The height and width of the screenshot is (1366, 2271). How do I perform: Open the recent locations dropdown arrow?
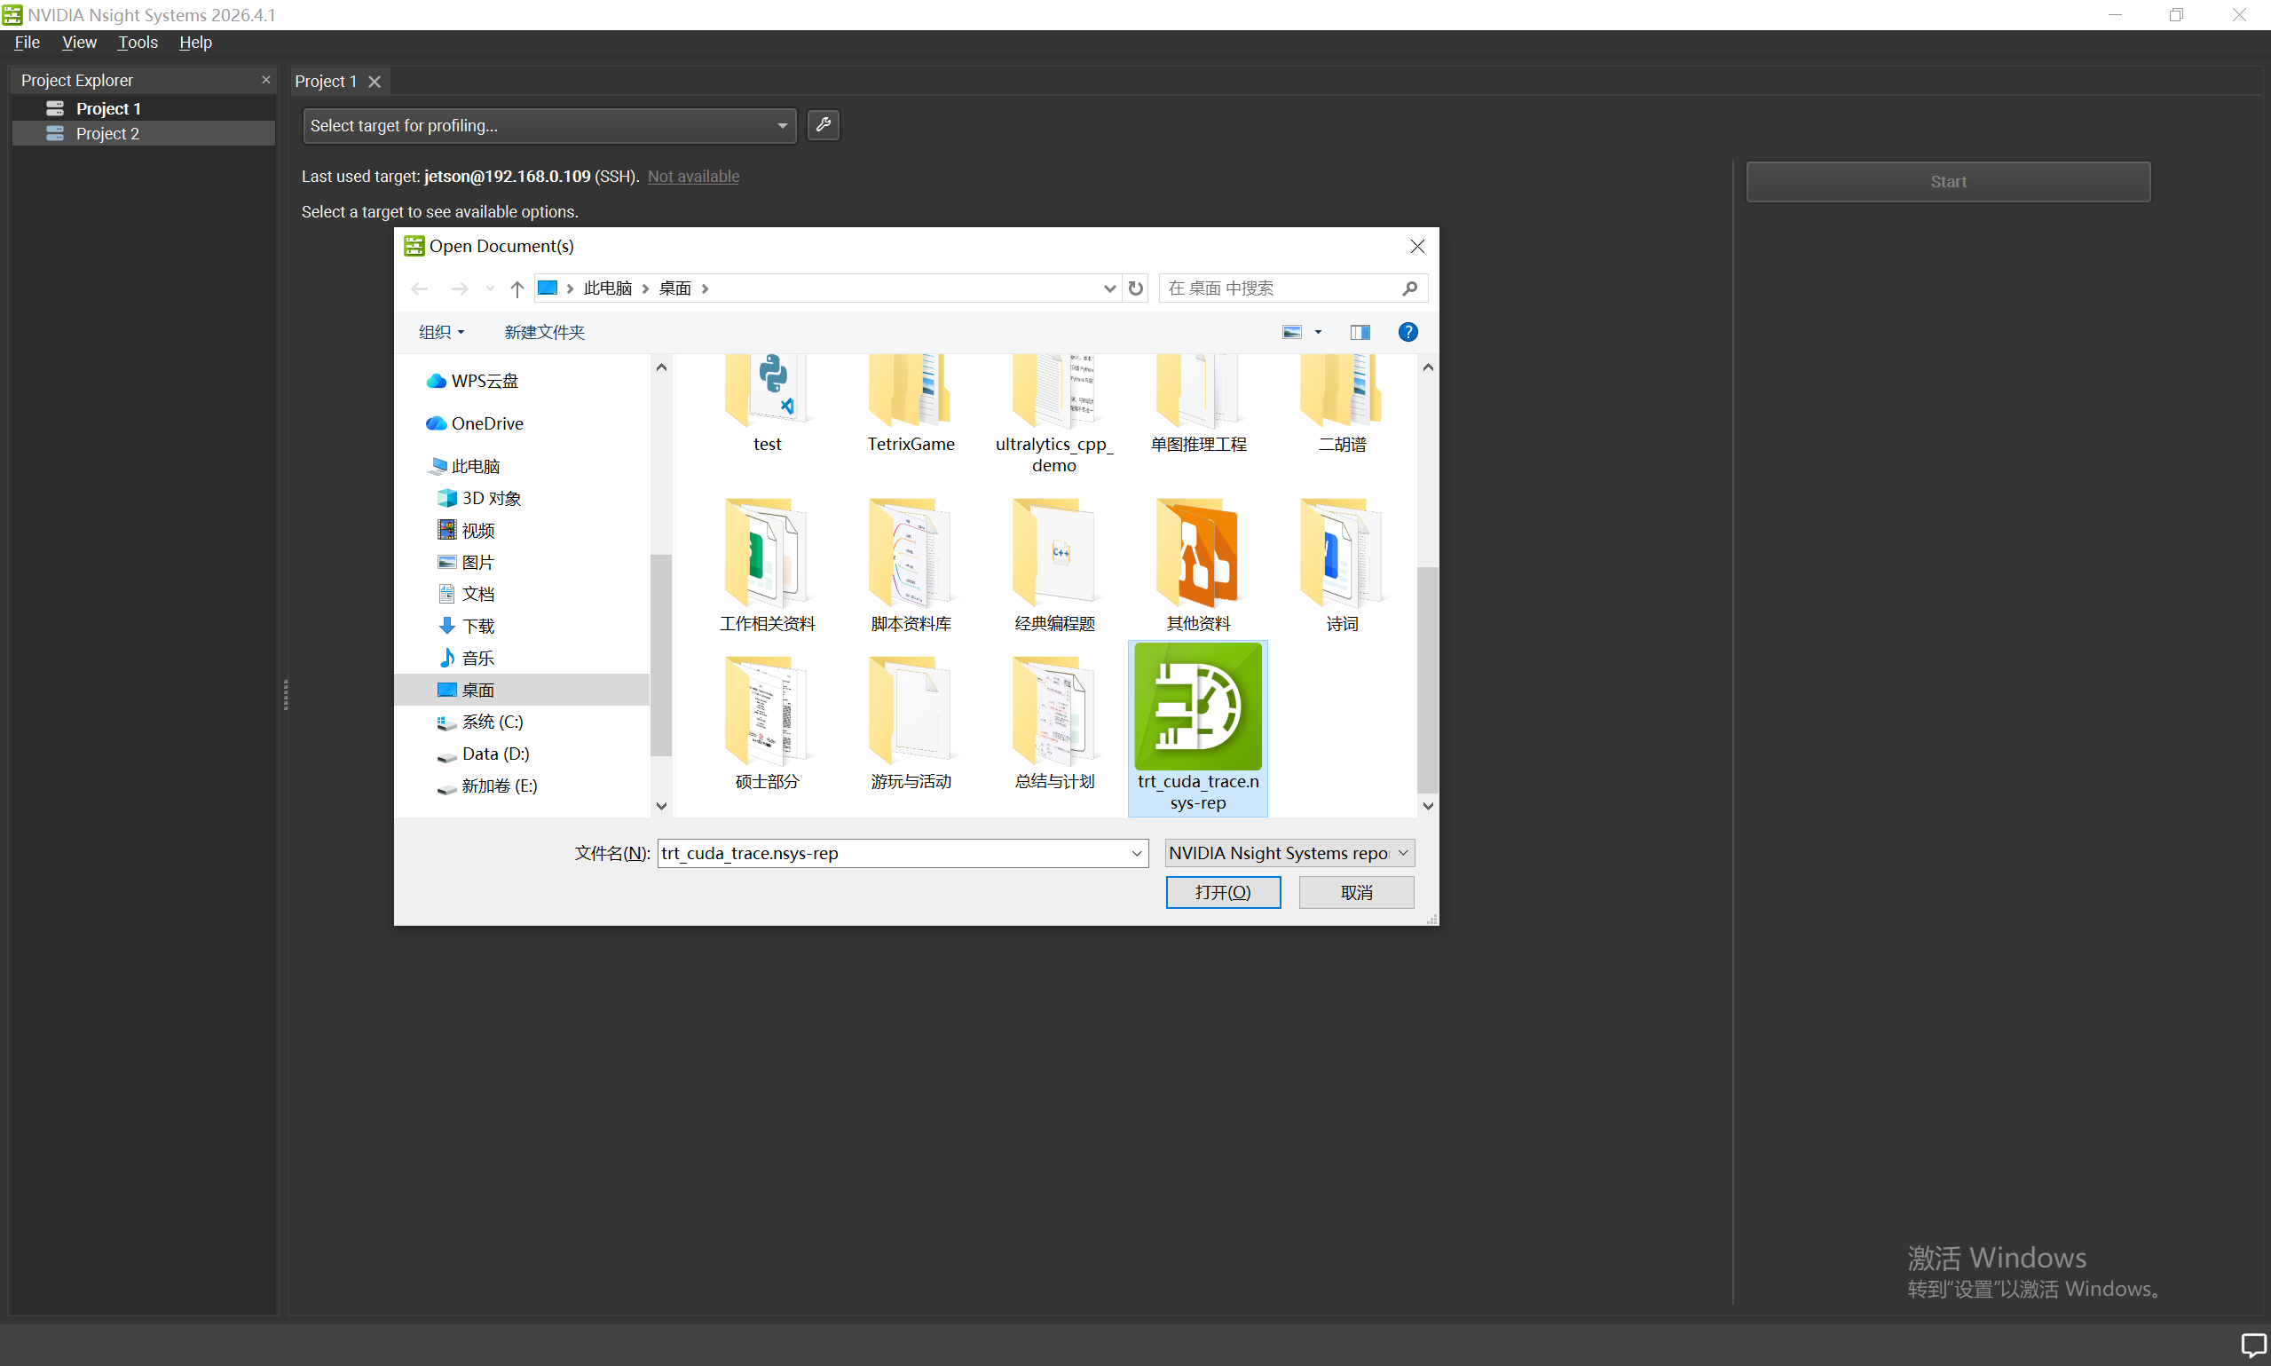pyautogui.click(x=490, y=288)
